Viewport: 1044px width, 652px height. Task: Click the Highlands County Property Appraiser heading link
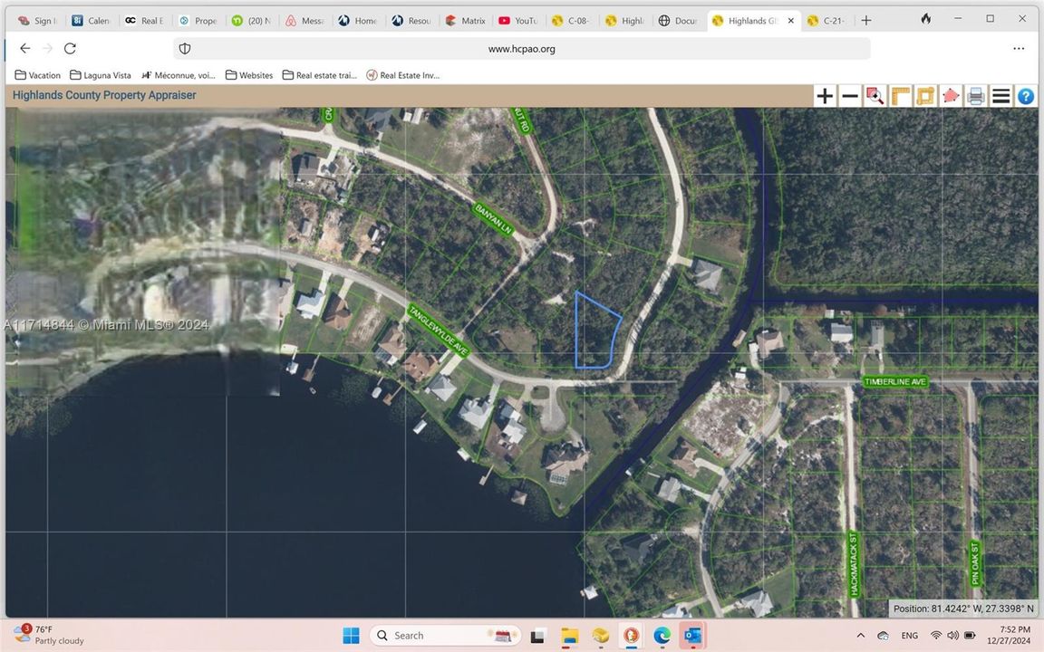(x=103, y=94)
